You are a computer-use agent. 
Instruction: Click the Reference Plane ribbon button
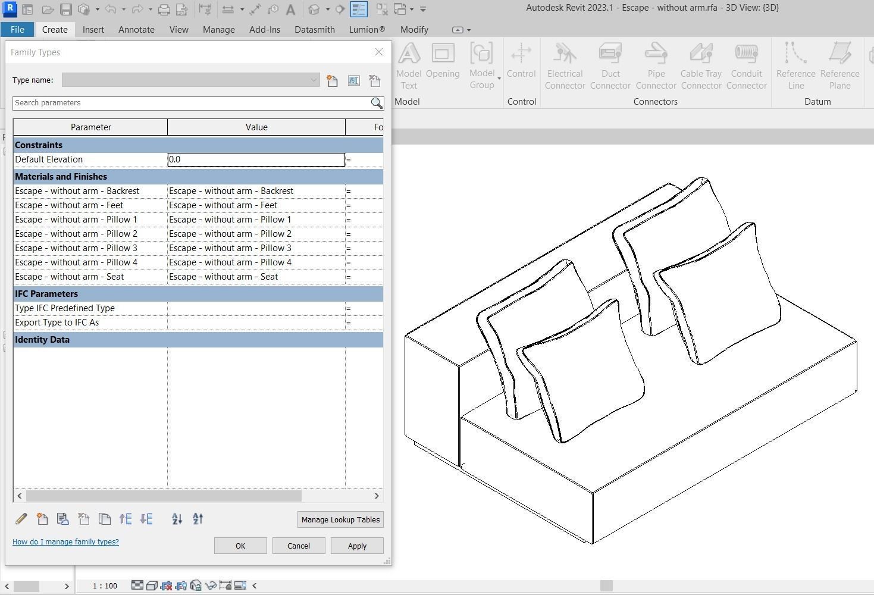coord(839,65)
